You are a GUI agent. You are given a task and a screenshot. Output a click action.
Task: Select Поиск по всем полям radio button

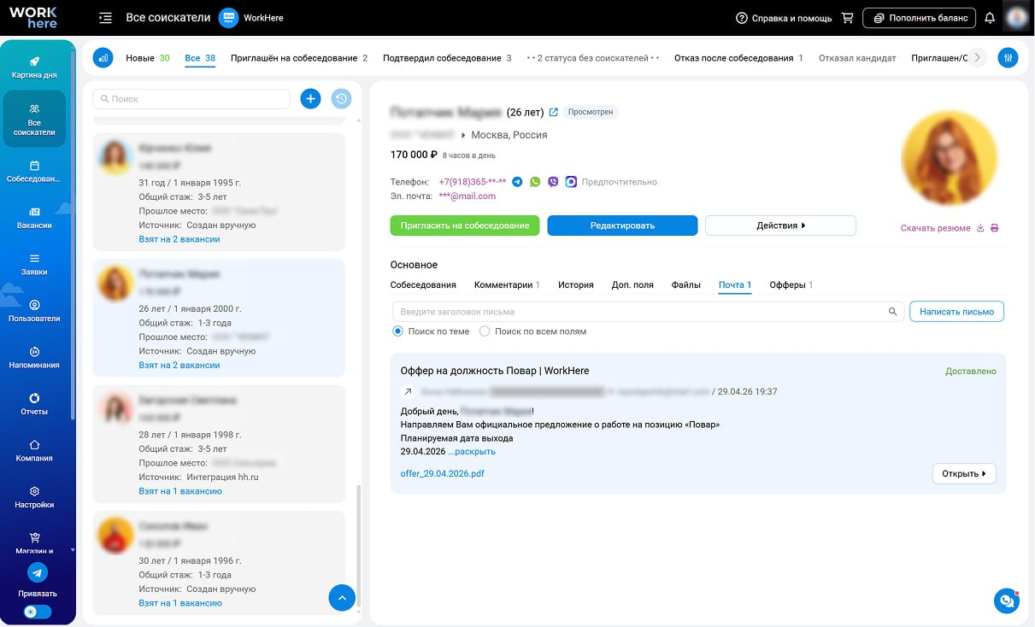pos(485,331)
